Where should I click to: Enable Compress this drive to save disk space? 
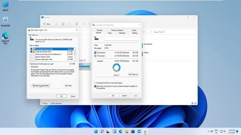tap(95, 83)
